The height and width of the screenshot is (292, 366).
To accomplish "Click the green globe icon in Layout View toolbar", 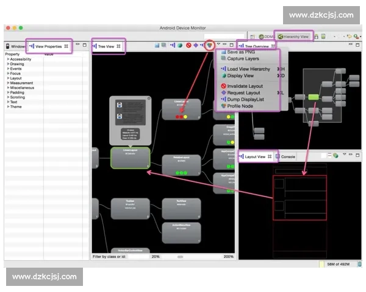I will click(x=335, y=155).
